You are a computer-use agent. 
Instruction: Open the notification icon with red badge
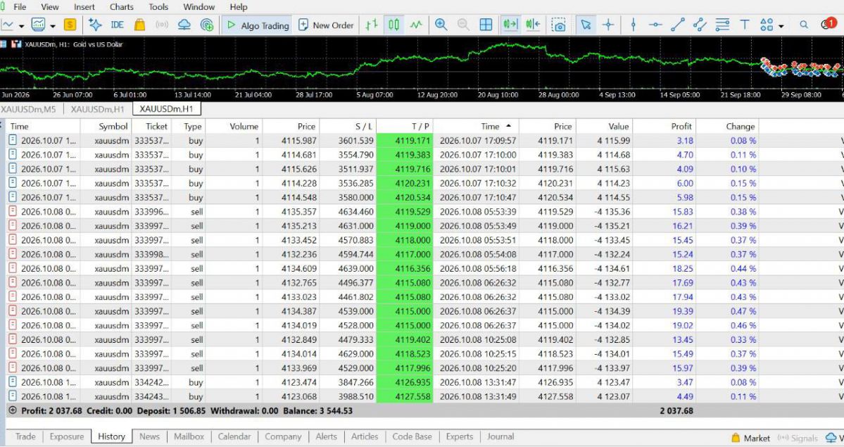829,24
